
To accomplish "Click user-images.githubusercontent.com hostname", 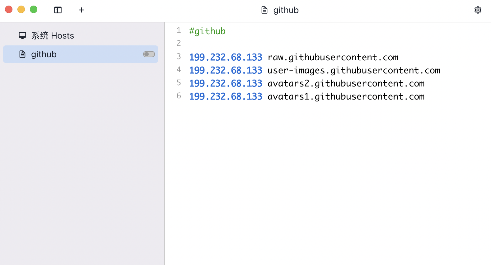I will pyautogui.click(x=354, y=70).
